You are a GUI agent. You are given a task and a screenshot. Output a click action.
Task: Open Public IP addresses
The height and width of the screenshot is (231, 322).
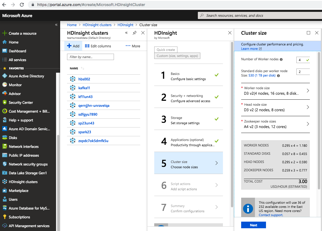(24, 155)
